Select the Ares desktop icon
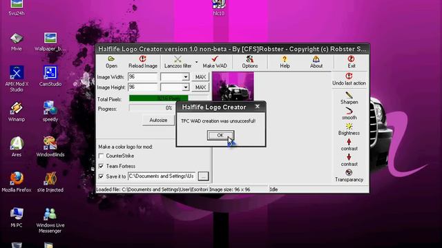442x248 pixels. [x=17, y=147]
